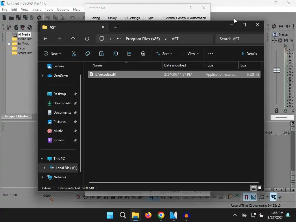Refresh the VST folder view
This screenshot has height=222, width=296.
point(87,39)
